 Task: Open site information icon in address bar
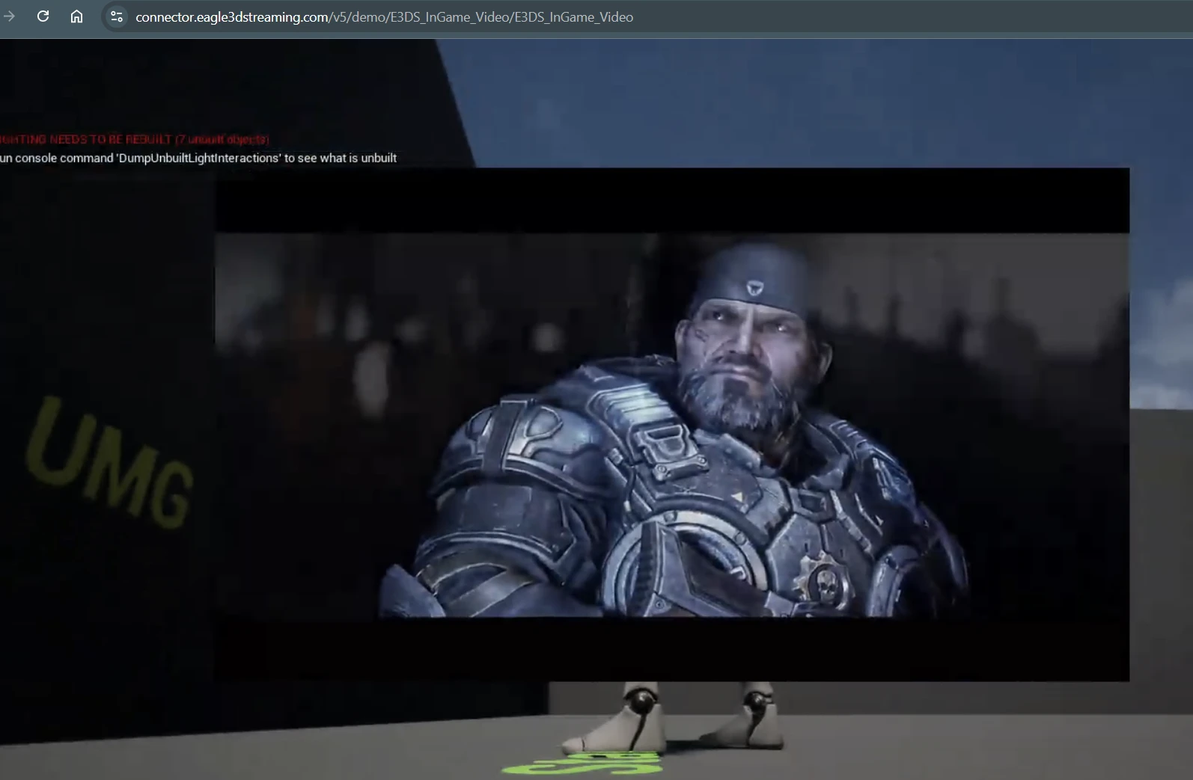click(116, 16)
